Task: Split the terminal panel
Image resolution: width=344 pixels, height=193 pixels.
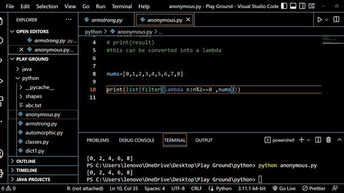Action: tap(318, 140)
